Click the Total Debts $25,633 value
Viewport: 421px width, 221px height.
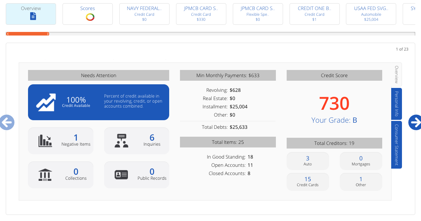click(x=239, y=127)
